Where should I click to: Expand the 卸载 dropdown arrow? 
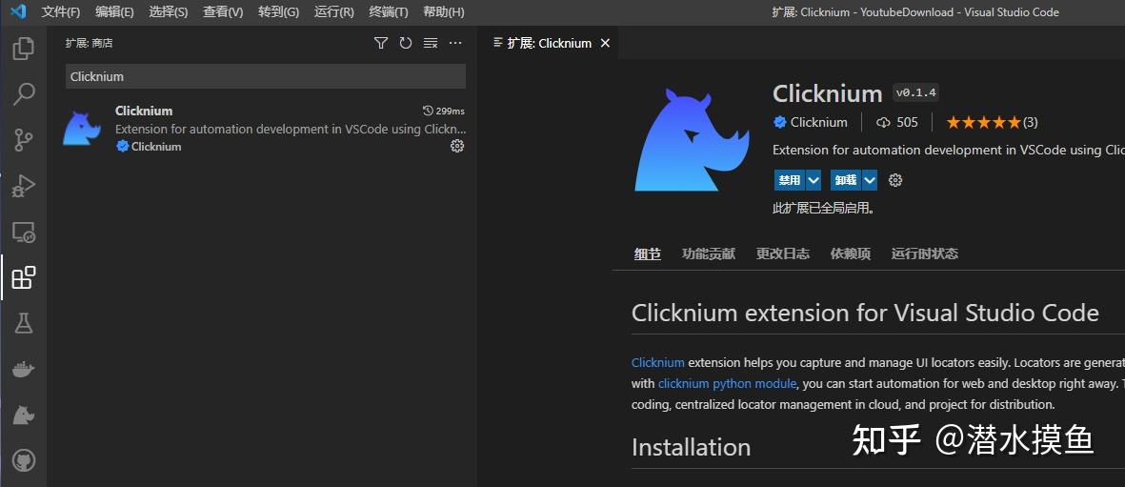870,179
